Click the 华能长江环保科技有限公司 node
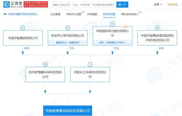The width and height of the screenshot is (182, 116). tap(90, 75)
